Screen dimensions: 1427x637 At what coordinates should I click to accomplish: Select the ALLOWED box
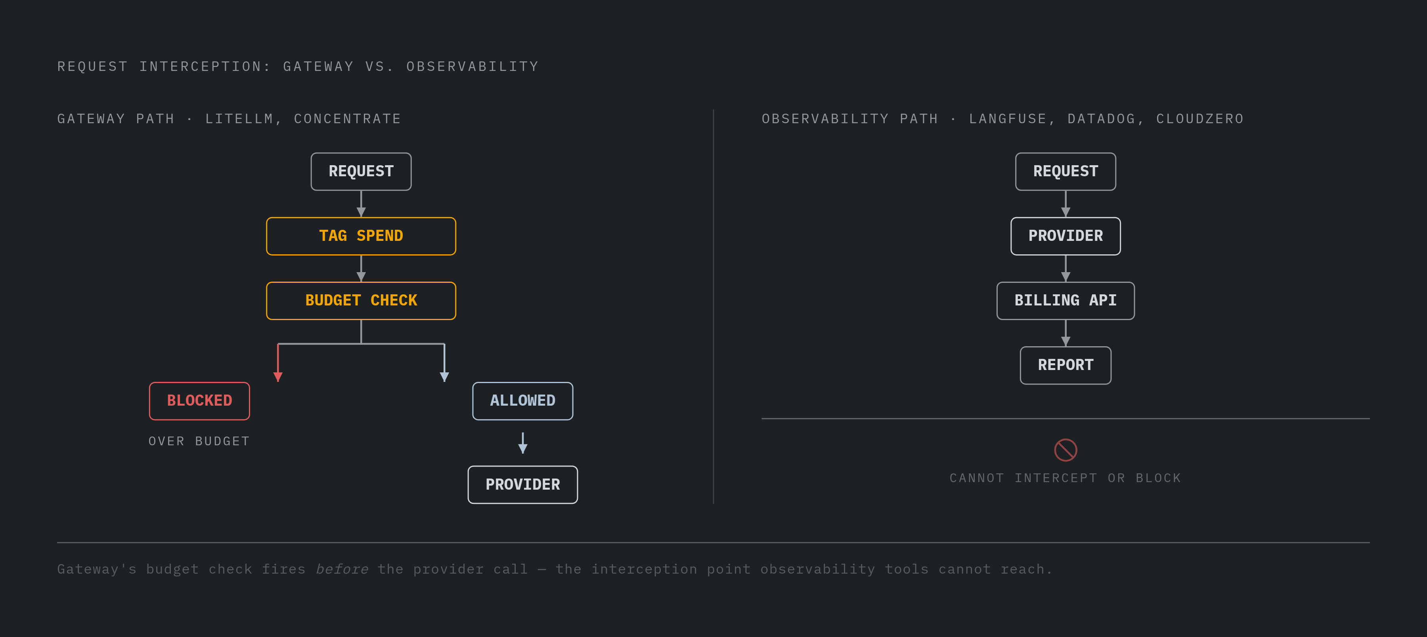522,401
